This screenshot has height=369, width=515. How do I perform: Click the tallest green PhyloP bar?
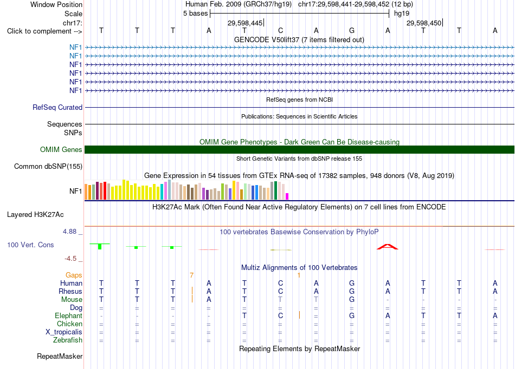coord(100,246)
